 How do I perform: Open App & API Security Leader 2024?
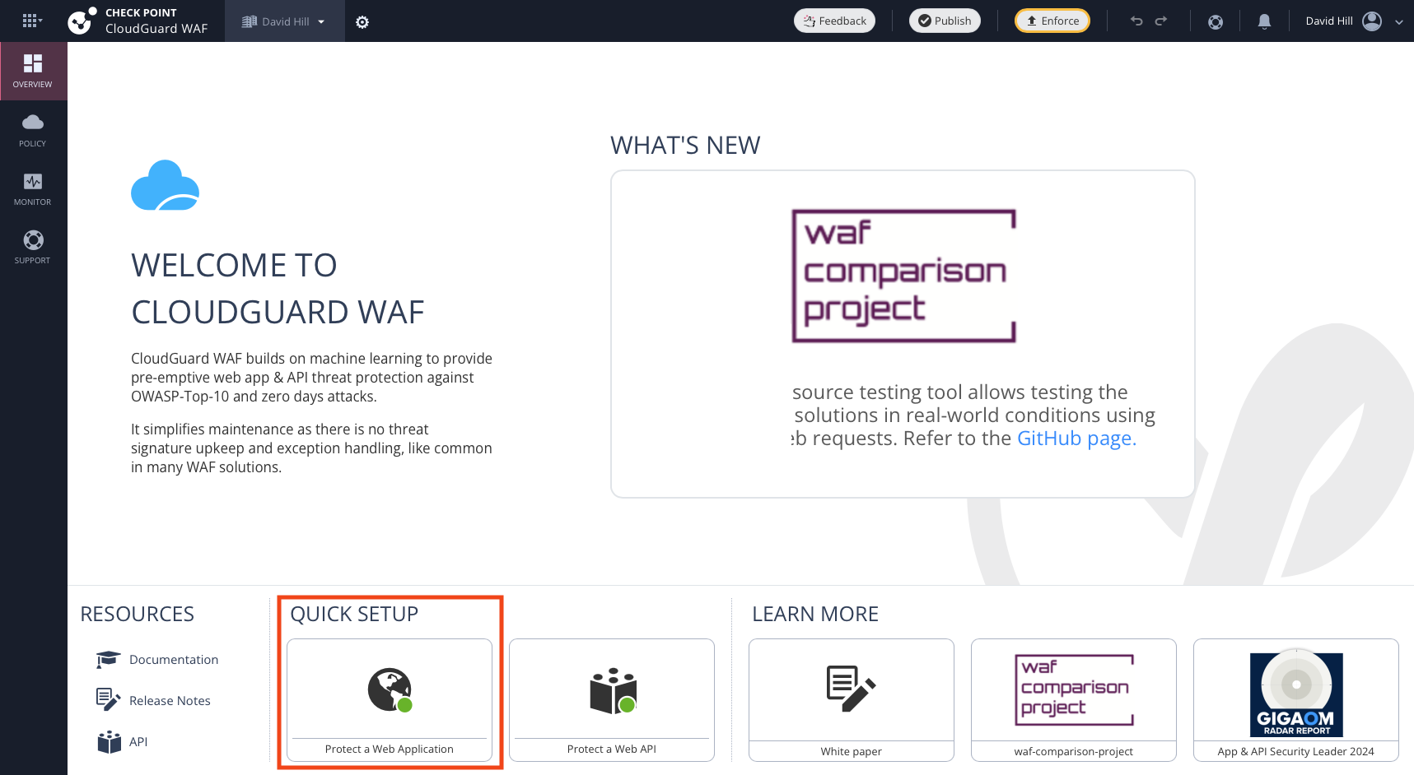pos(1296,752)
